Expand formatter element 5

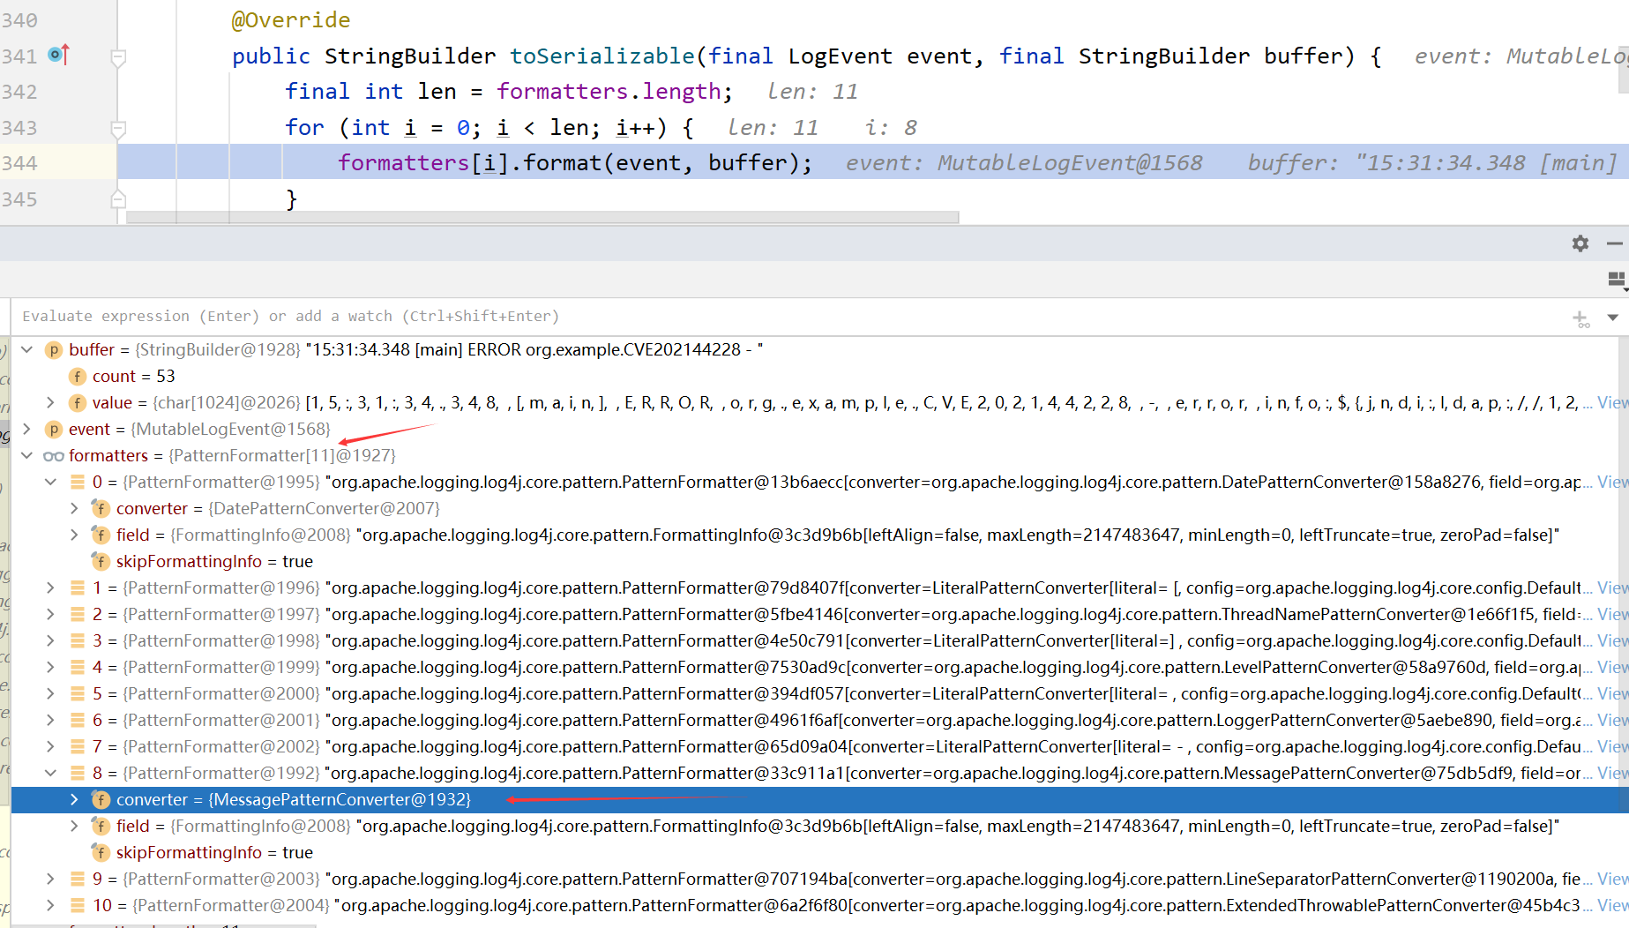coord(50,693)
